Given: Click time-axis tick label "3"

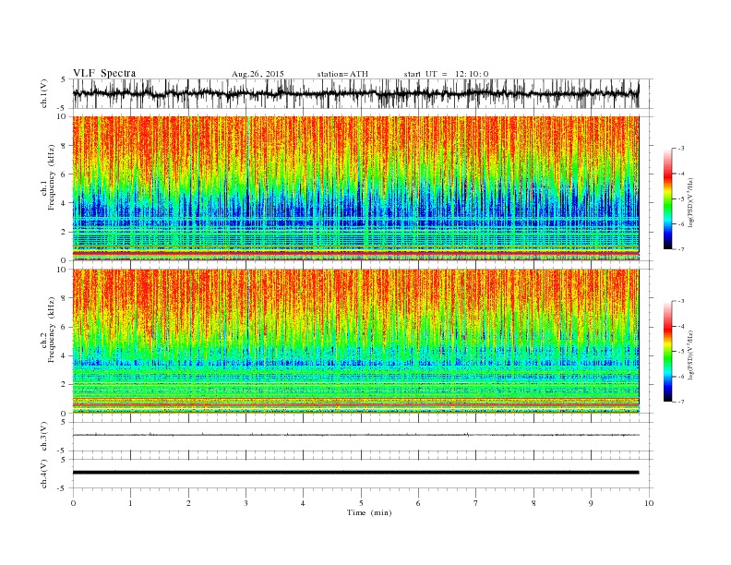Looking at the screenshot, I should click(246, 503).
